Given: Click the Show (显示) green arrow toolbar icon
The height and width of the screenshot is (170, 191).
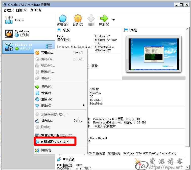Looking at the screenshot, I should pos(104,18).
